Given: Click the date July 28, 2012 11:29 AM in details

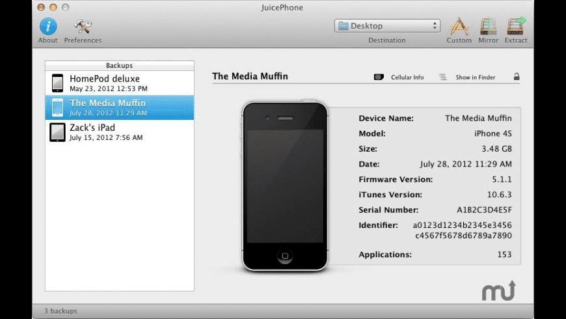Looking at the screenshot, I should 466,164.
